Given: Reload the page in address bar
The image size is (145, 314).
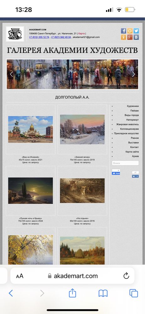Looking at the screenshot, I should (126, 276).
